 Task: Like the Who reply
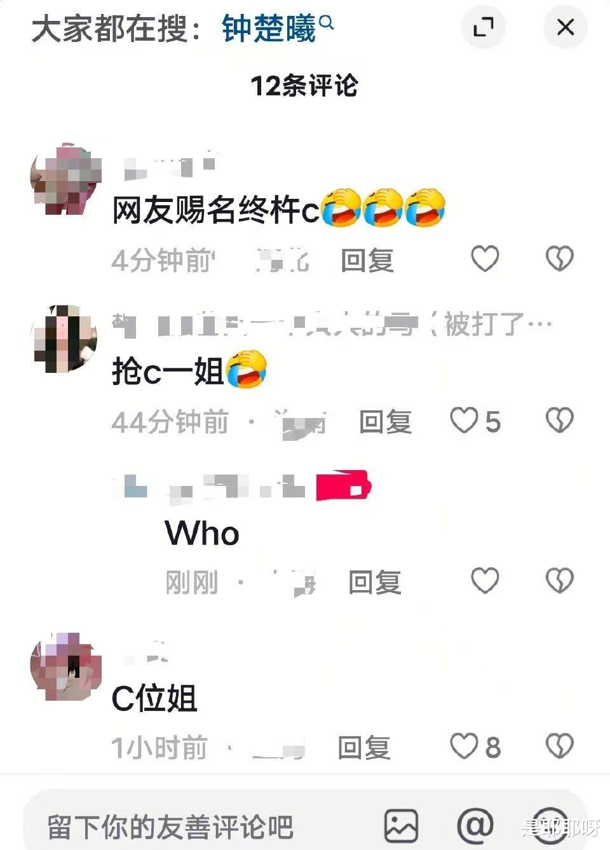pyautogui.click(x=485, y=581)
